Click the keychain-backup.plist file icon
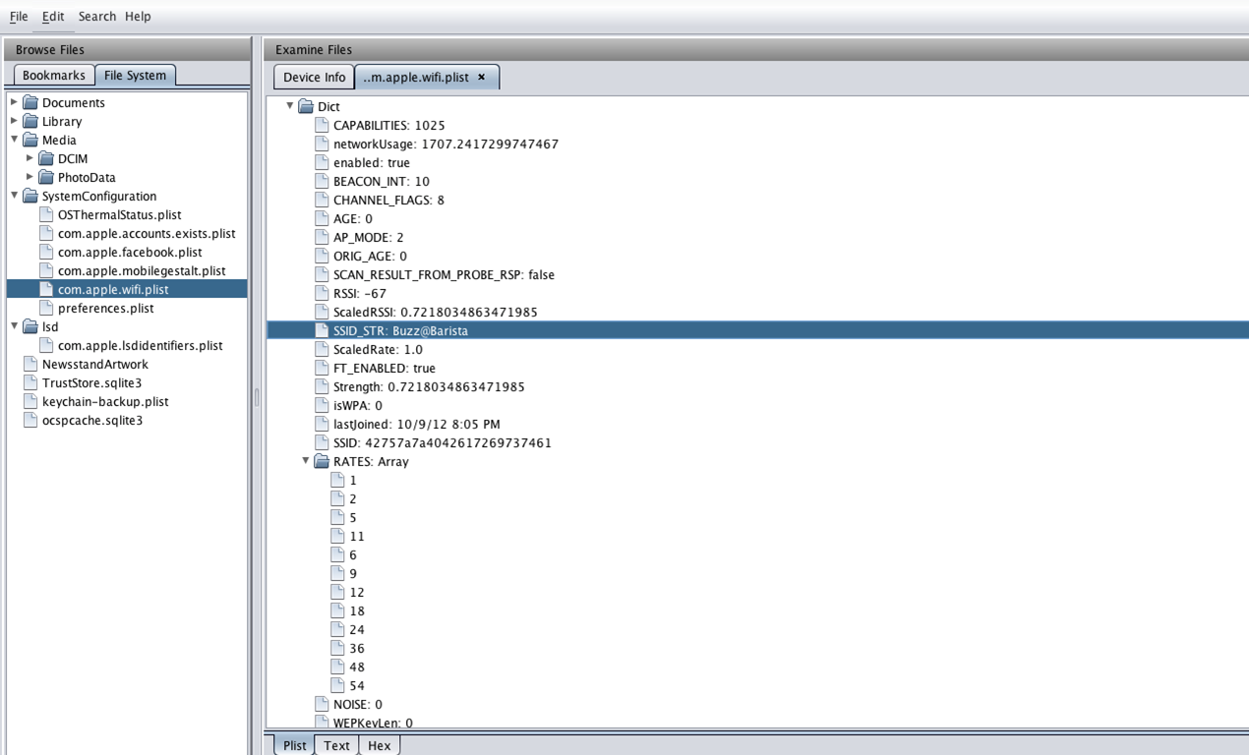Screen dimensions: 1249x755 tap(30, 401)
